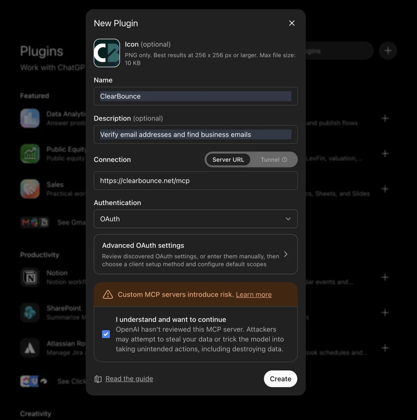This screenshot has height=420, width=417.
Task: Add the Atlassian plugin with plus
Action: (x=385, y=348)
